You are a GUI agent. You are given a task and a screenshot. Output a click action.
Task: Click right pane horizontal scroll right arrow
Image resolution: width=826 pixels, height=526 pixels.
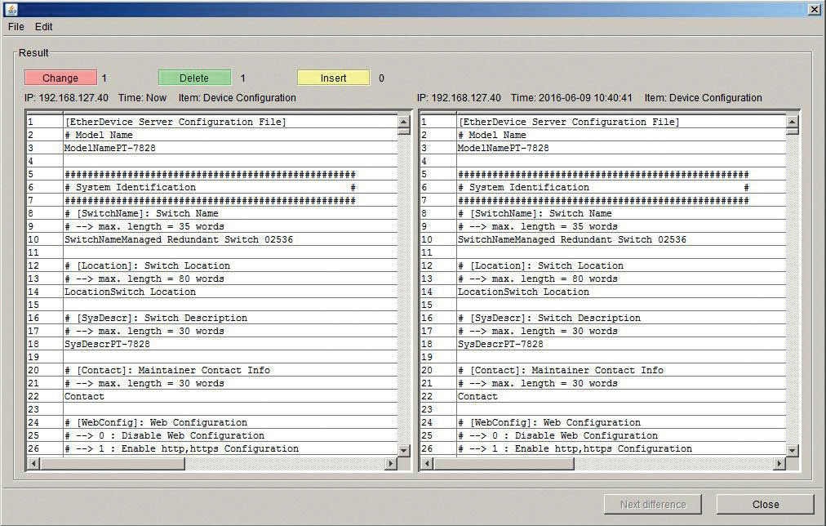(779, 464)
